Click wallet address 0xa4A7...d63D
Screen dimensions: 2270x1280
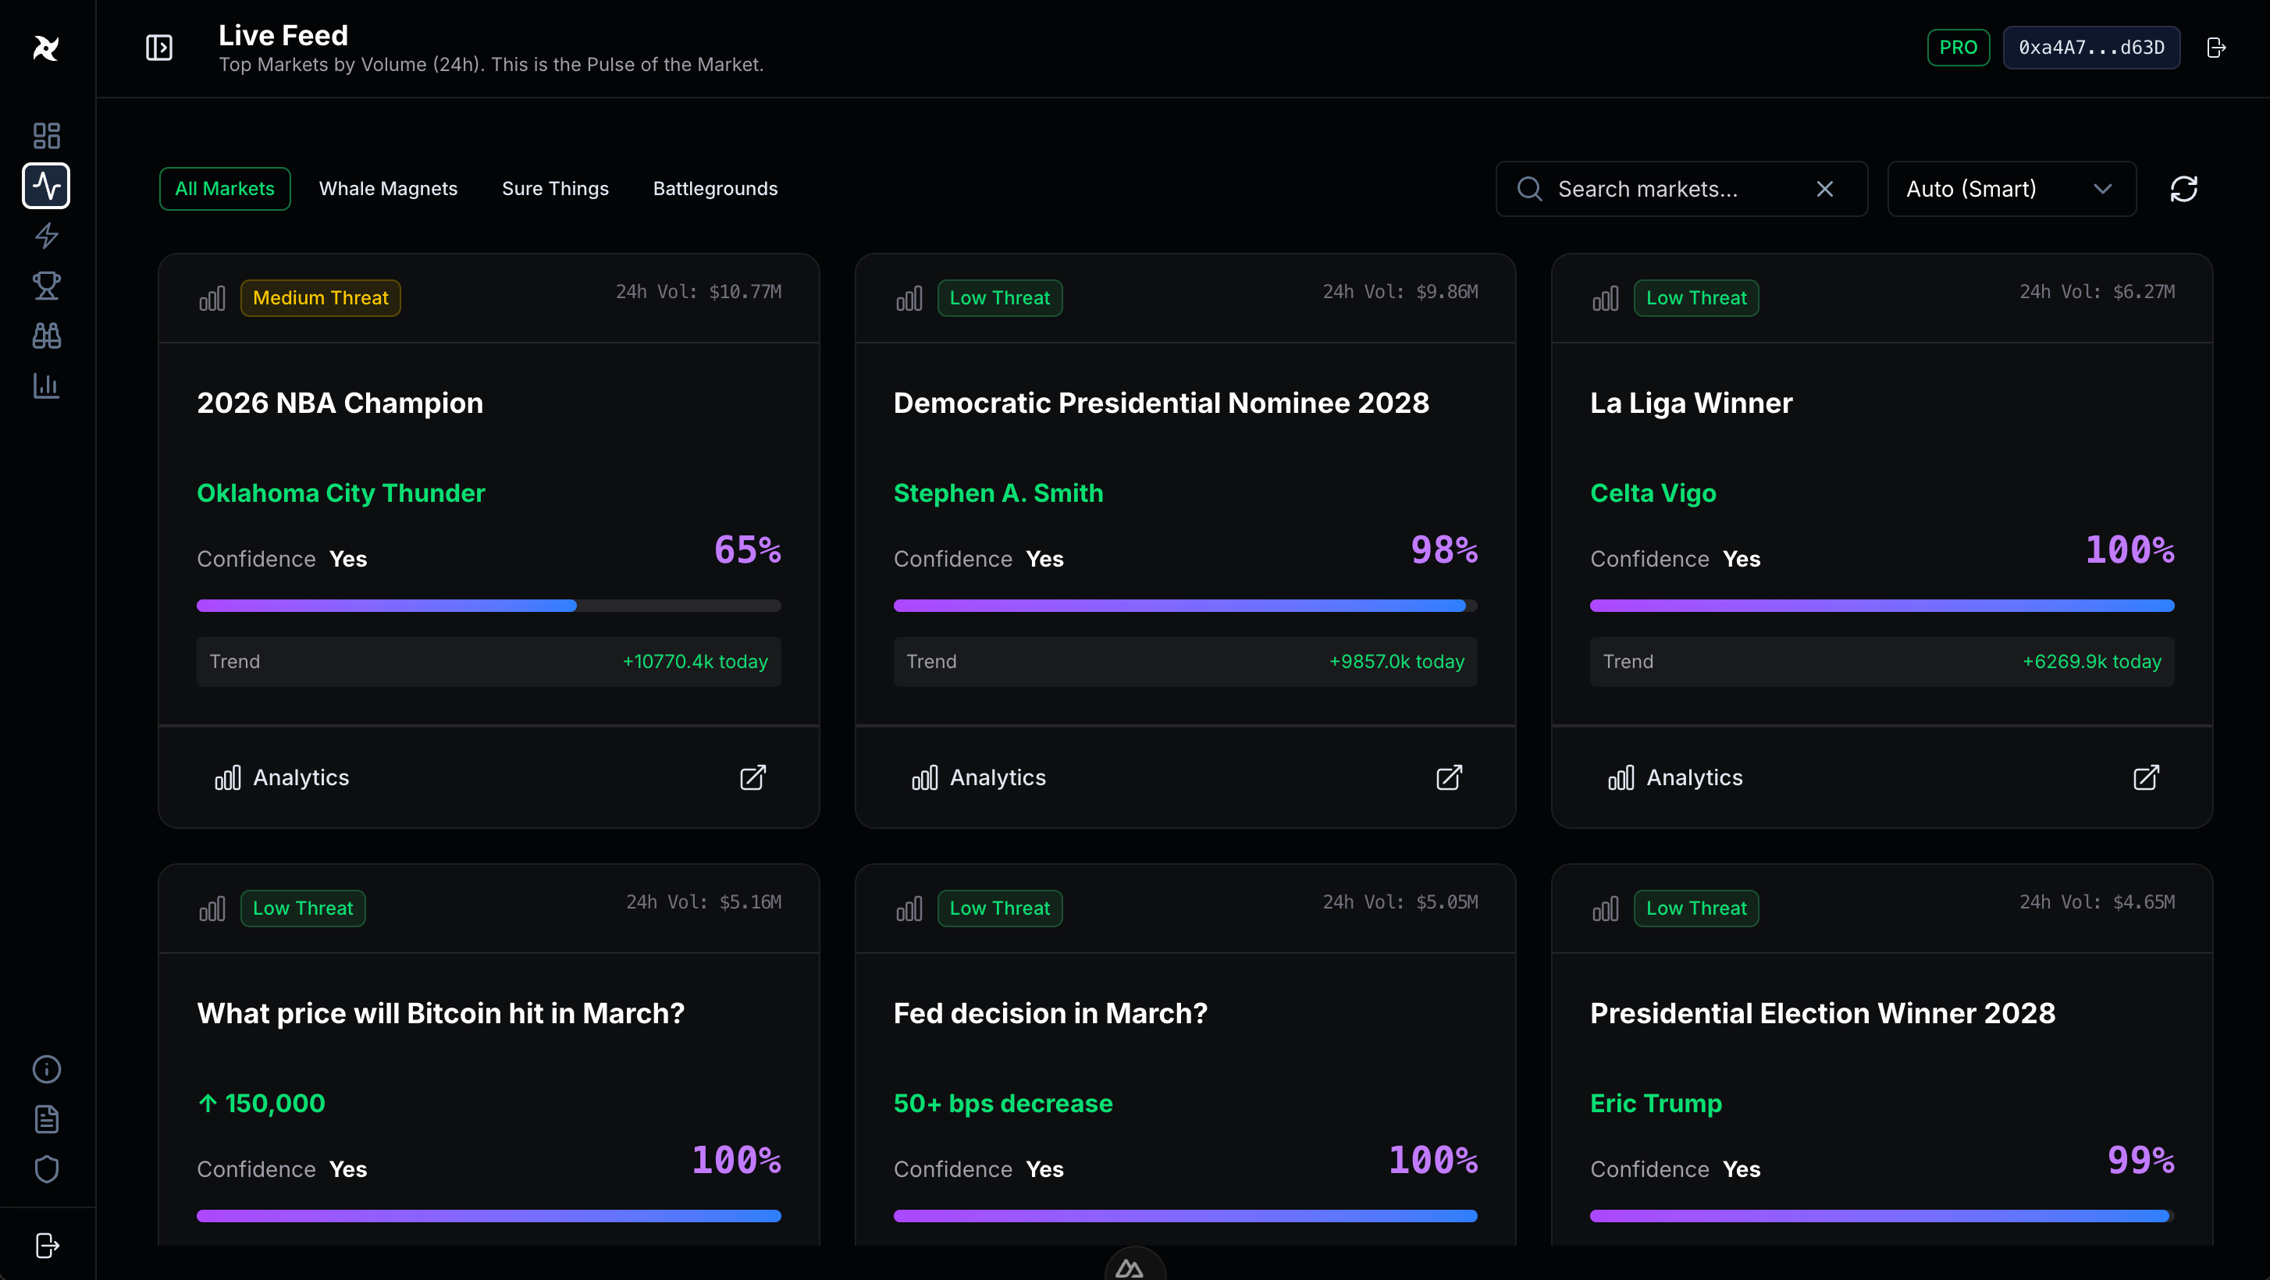(x=2091, y=48)
